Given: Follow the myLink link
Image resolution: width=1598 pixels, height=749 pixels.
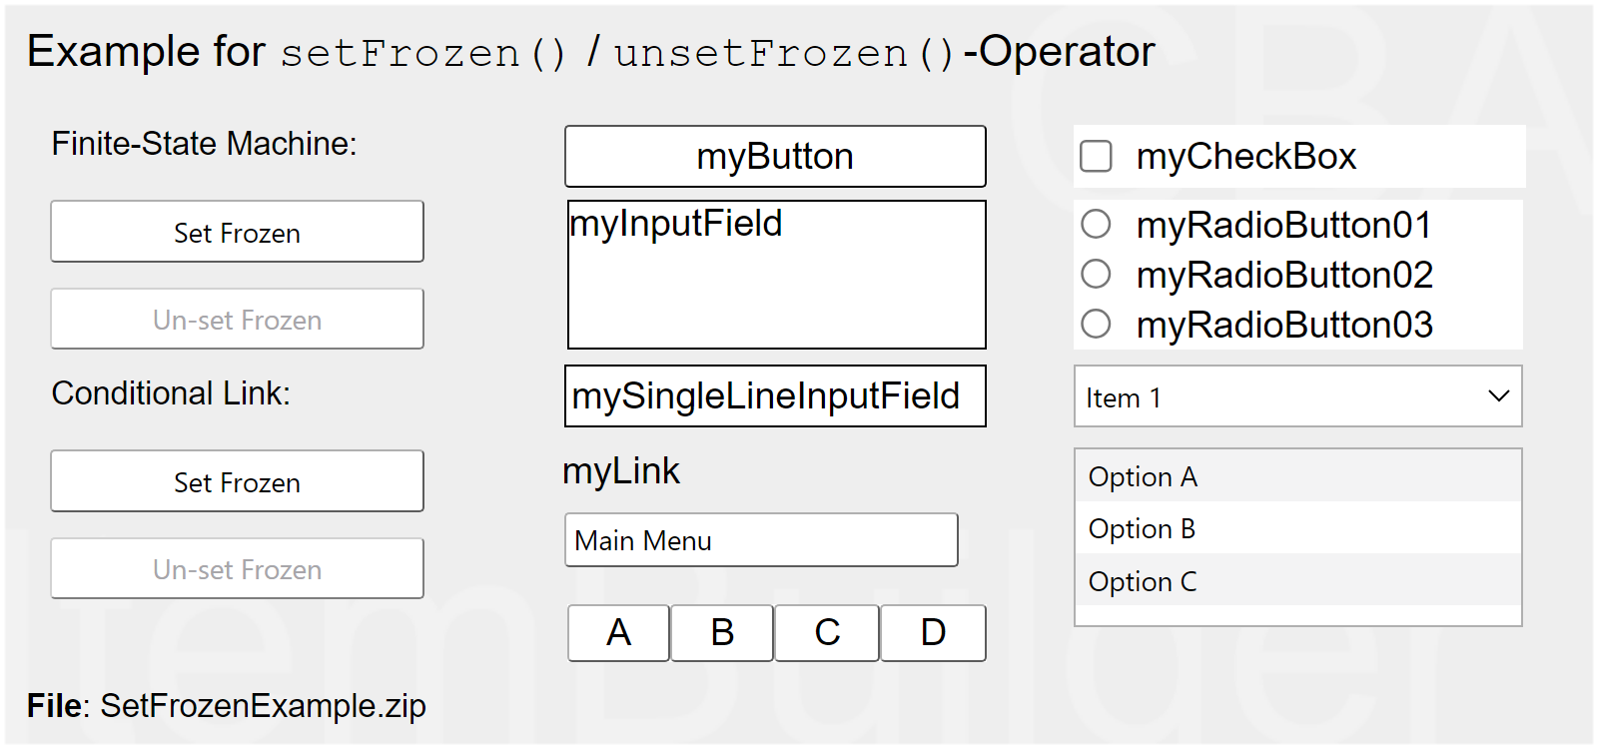Looking at the screenshot, I should [x=621, y=471].
